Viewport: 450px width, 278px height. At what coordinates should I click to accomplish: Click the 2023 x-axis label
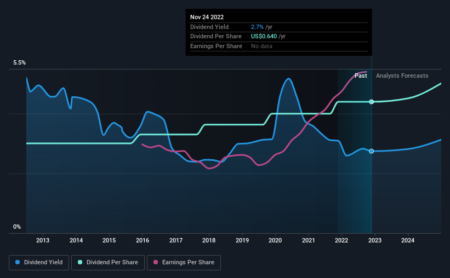click(x=375, y=240)
